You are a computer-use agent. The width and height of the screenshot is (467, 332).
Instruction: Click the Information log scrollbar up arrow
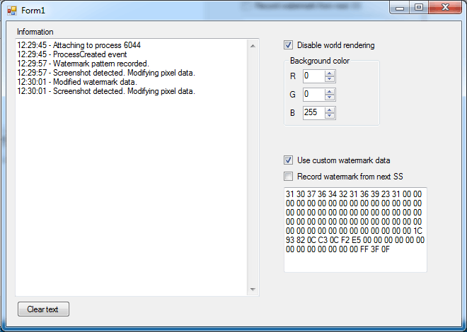pos(253,46)
